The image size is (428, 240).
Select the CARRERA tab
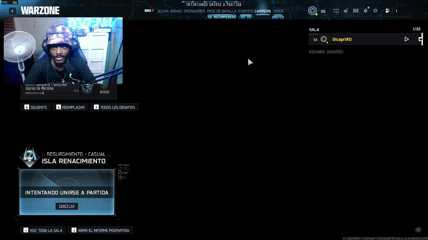pyautogui.click(x=262, y=11)
